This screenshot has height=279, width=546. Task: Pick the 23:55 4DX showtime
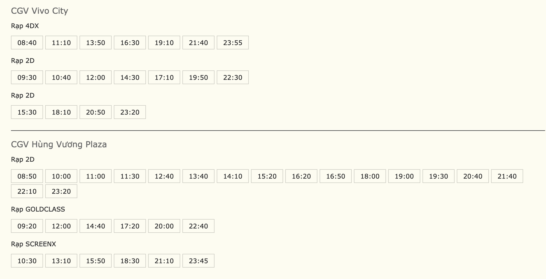coord(233,43)
